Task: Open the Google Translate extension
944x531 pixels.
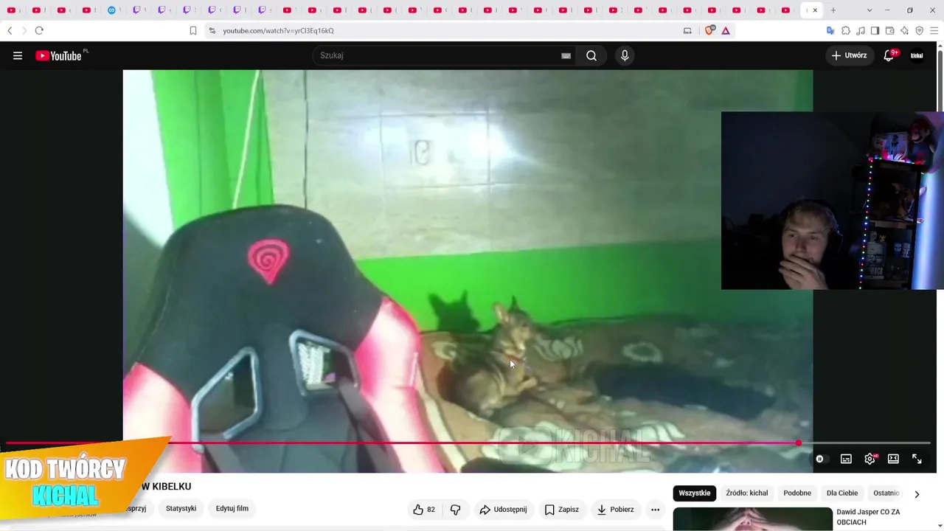Action: [x=830, y=30]
